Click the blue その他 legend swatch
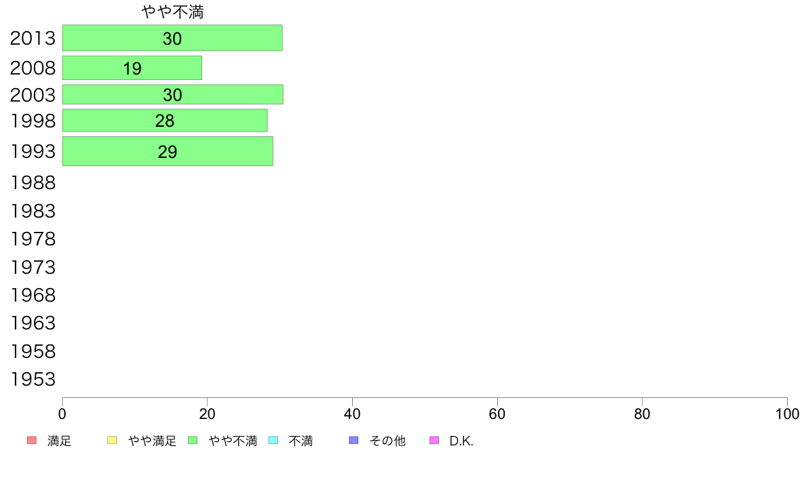806x499 pixels. tap(353, 441)
